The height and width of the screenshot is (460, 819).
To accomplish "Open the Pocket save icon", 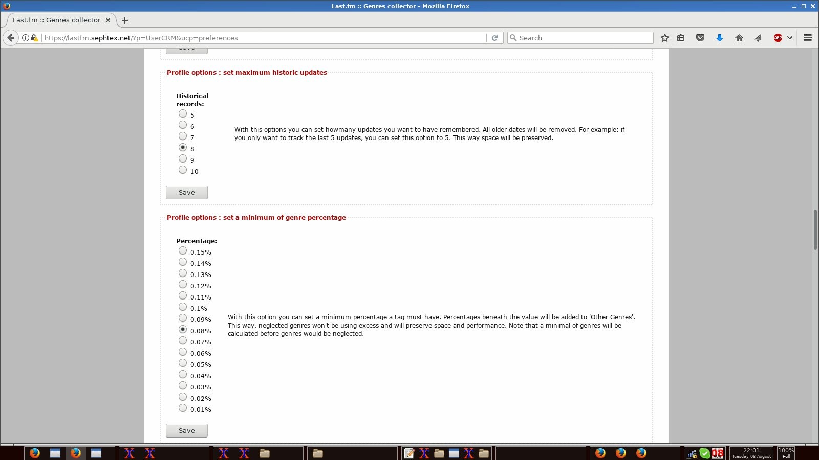I will point(700,38).
